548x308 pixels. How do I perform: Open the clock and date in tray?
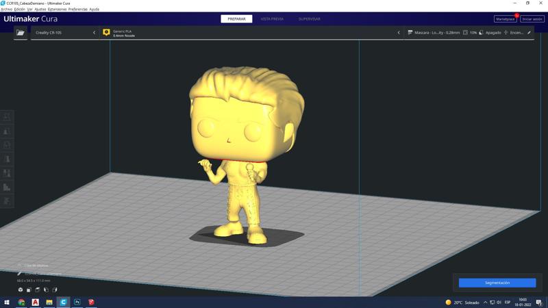click(x=523, y=303)
